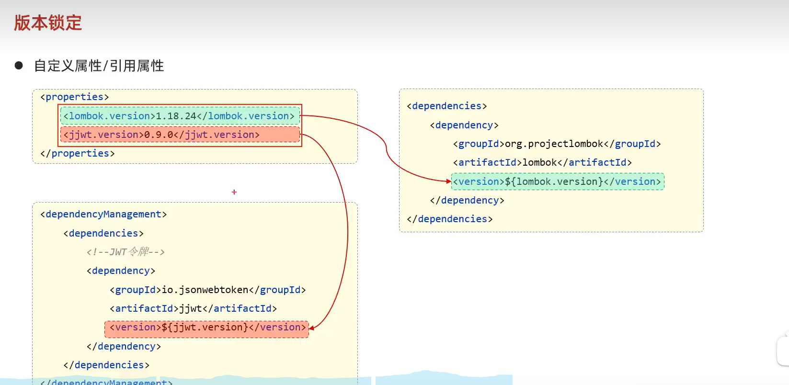Click the "<version>${jjwt.version}</version>" line
789x385 pixels.
click(207, 328)
